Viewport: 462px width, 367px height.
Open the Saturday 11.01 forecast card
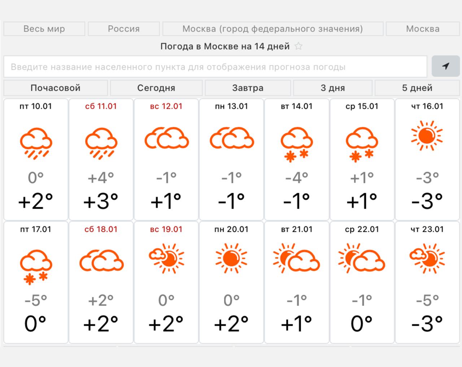click(x=101, y=159)
